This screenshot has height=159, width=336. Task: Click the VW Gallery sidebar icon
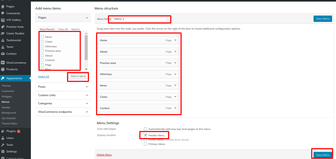pyautogui.click(x=3, y=20)
